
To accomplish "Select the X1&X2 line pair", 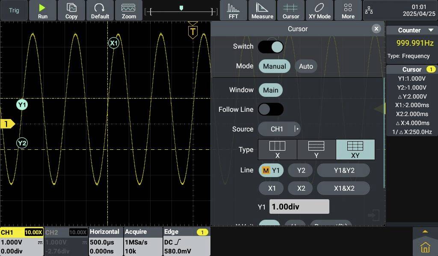I will point(343,188).
